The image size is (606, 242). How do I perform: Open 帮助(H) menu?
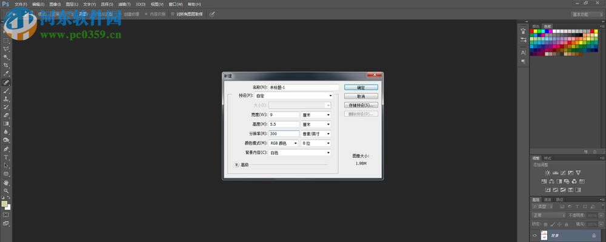(194, 4)
